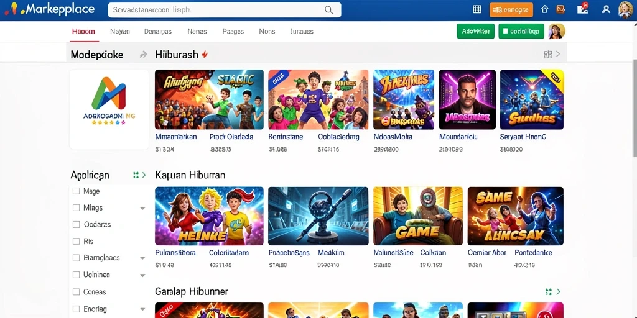The width and height of the screenshot is (637, 318).
Task: Click the Pulranskhera title text
Action: 175,253
